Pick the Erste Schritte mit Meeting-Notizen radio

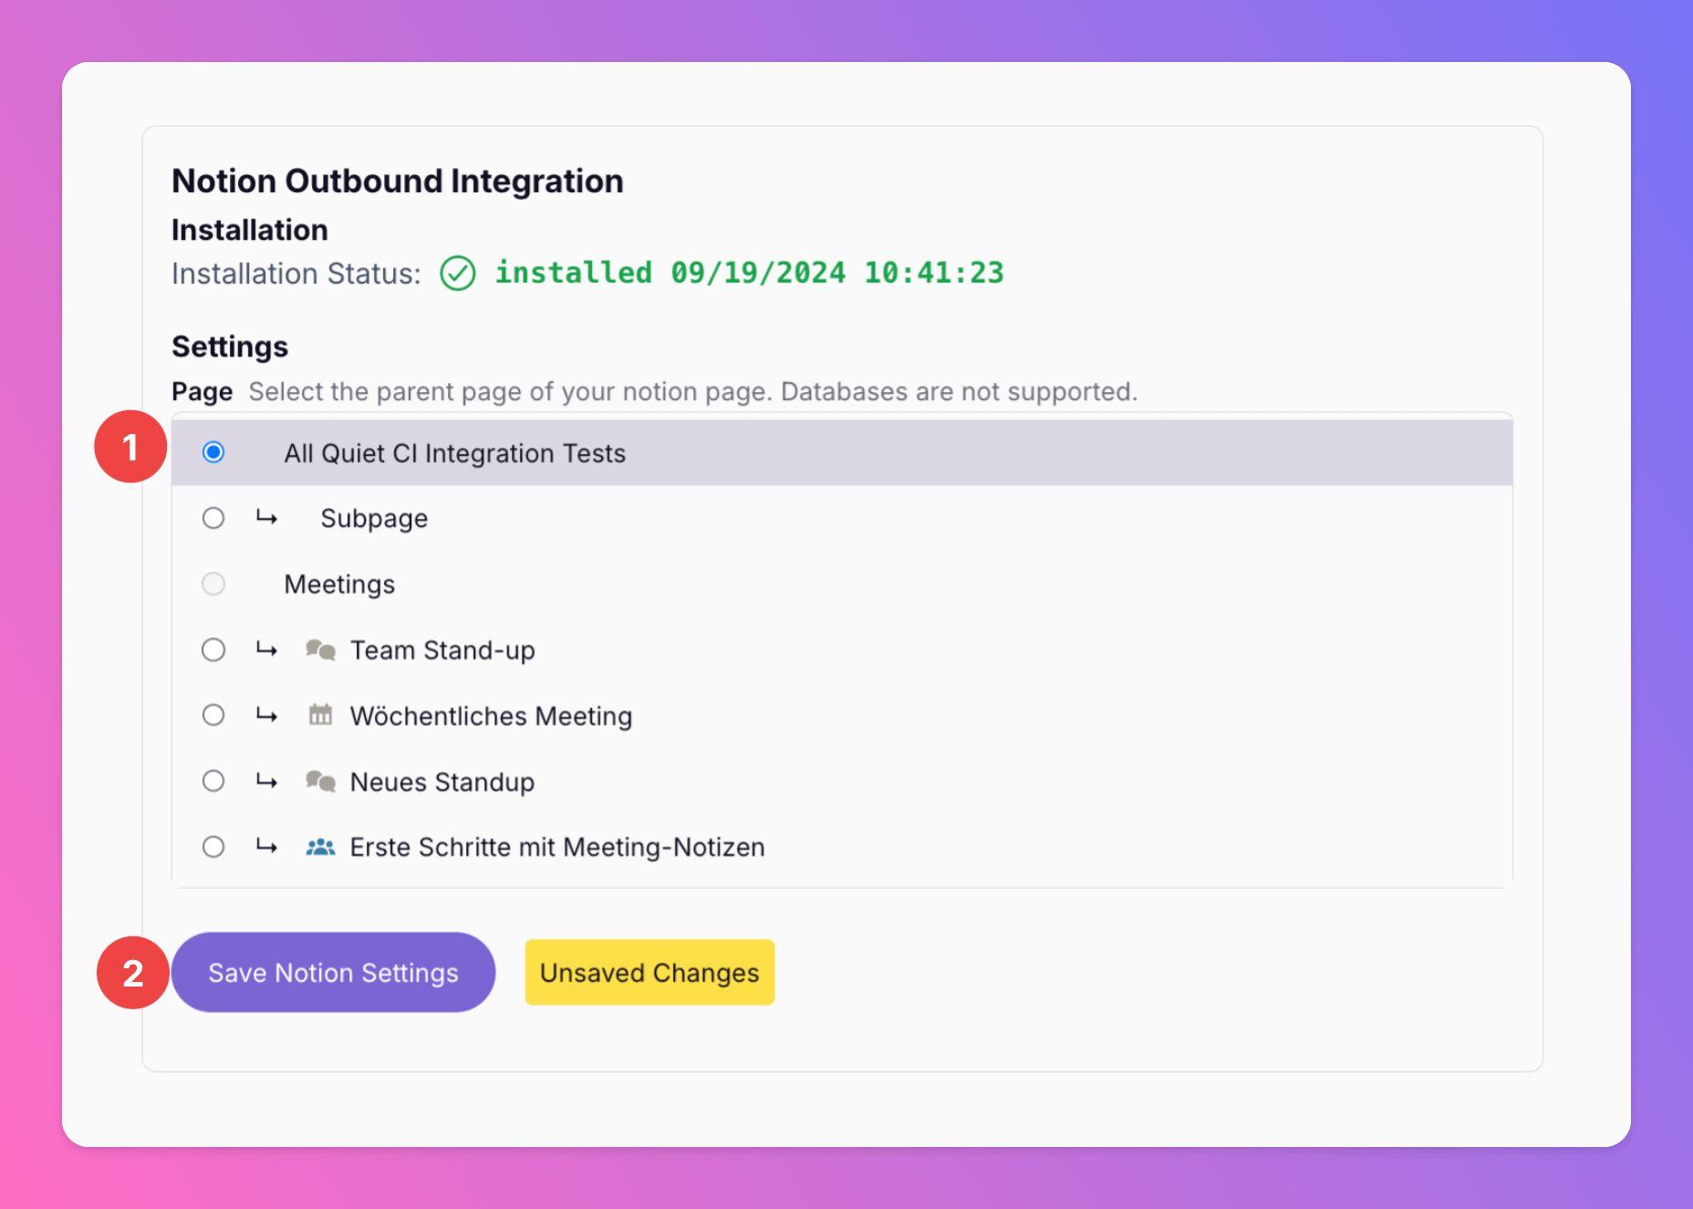click(213, 846)
